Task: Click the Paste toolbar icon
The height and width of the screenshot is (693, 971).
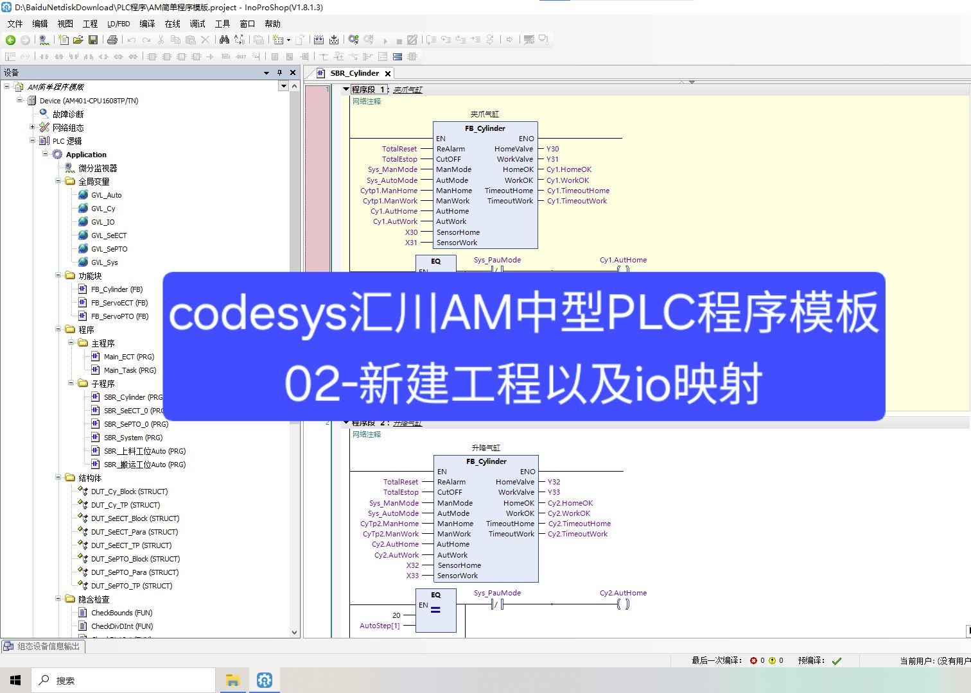Action: [190, 40]
